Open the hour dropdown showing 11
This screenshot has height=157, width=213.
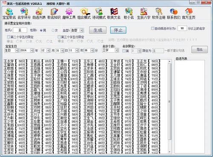77,51
